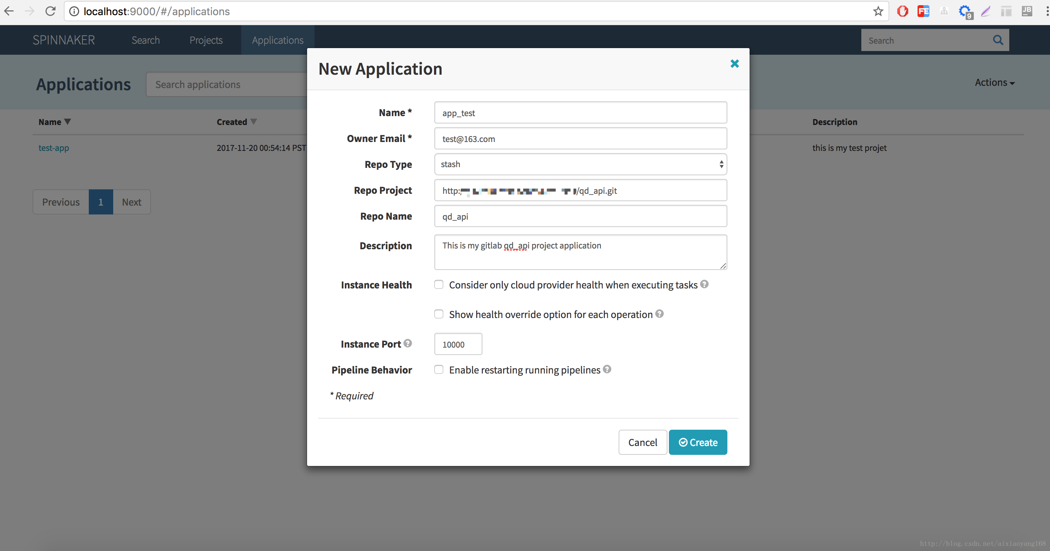Click the test-app application link

point(54,147)
